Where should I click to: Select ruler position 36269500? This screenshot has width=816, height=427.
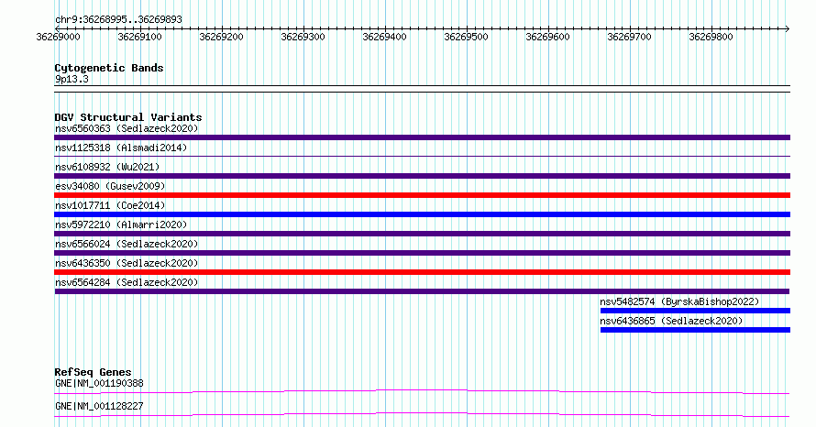tap(467, 37)
